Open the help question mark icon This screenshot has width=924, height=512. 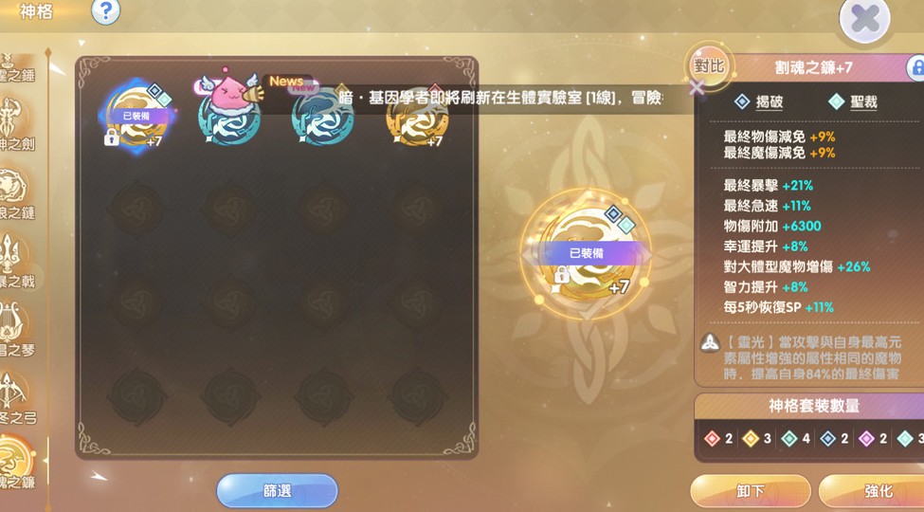coord(106,11)
